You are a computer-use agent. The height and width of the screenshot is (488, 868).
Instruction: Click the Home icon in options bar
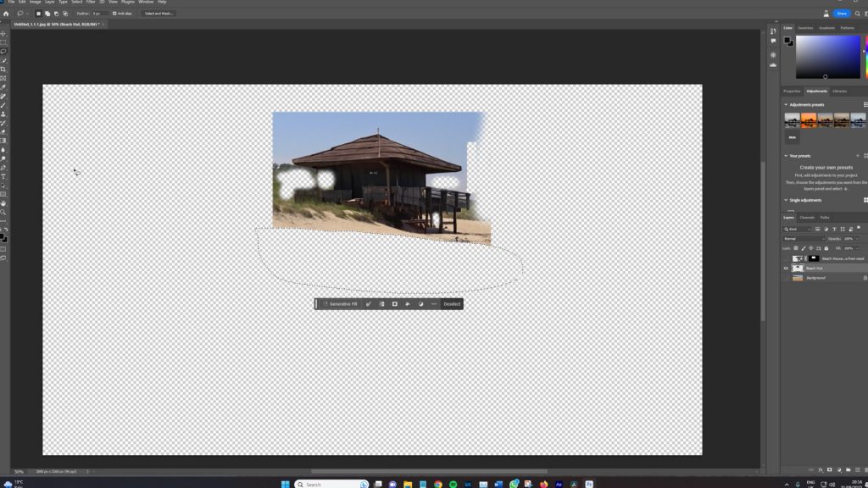pos(6,14)
